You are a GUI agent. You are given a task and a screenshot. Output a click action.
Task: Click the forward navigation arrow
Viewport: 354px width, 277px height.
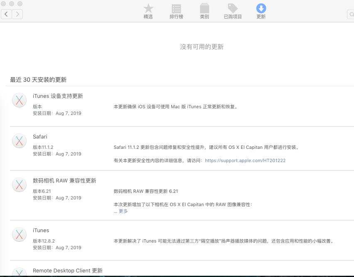(x=17, y=14)
